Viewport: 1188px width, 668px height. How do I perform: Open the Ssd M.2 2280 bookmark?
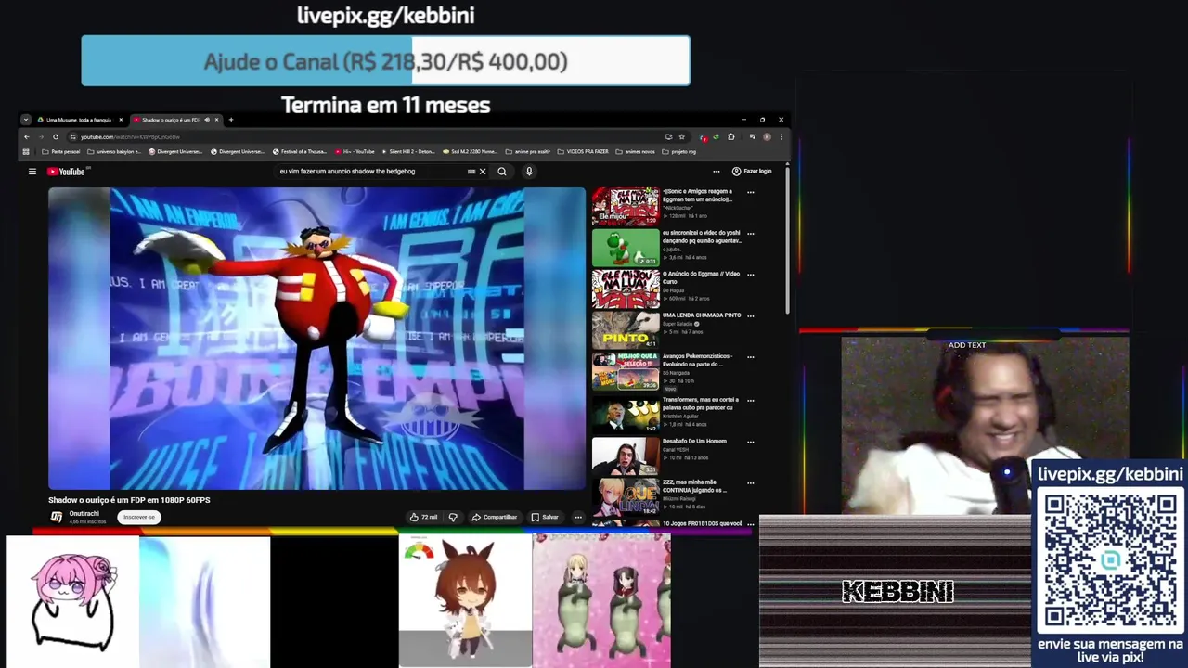tap(471, 151)
